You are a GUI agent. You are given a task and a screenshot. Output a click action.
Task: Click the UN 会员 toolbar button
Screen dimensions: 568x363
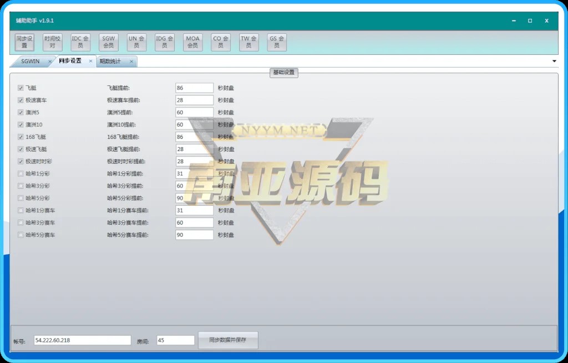[x=136, y=42]
